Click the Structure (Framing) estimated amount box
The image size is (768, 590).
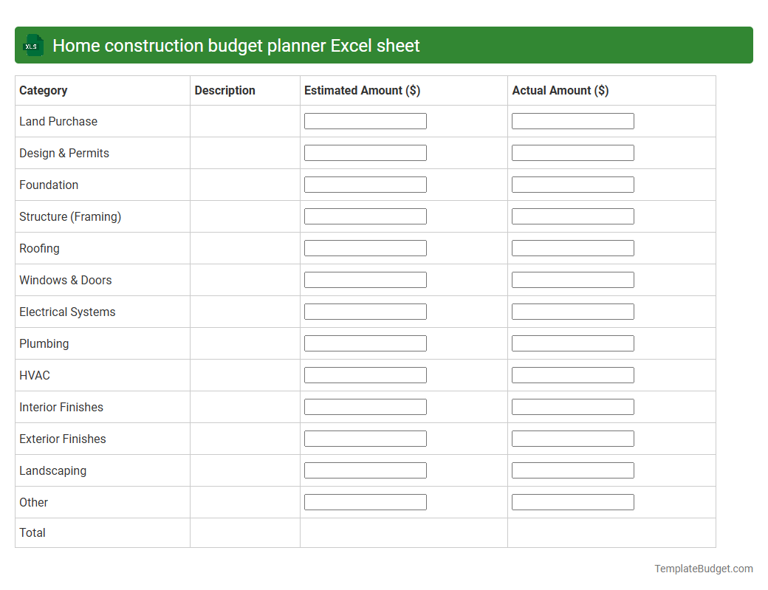[365, 216]
